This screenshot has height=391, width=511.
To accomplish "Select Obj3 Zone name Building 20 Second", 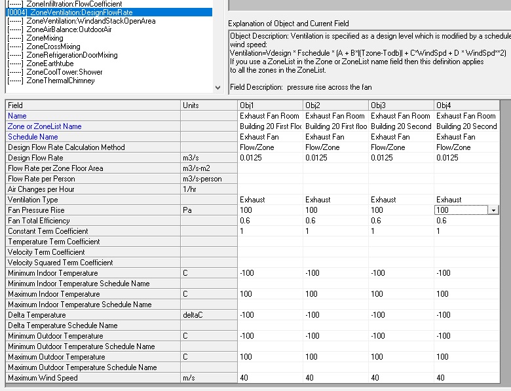I will (x=401, y=126).
